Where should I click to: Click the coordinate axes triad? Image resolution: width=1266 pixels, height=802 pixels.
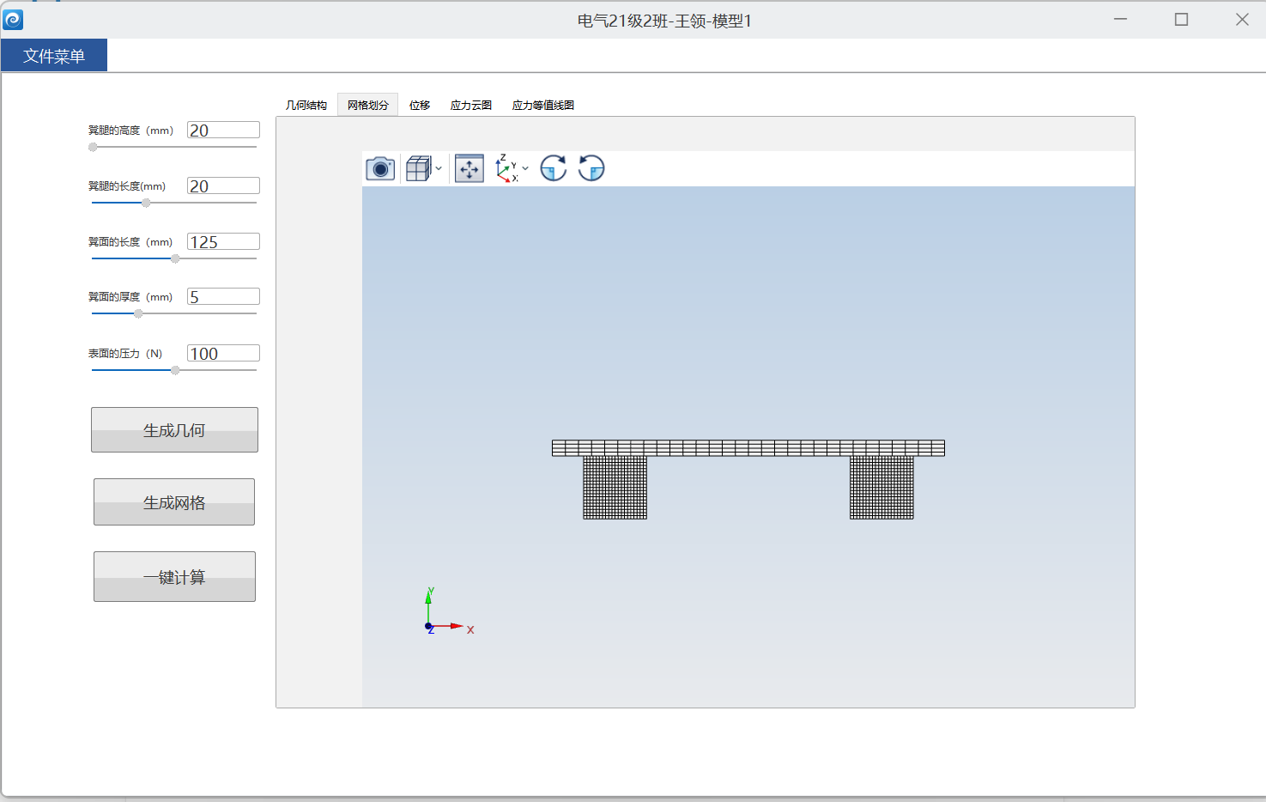tap(449, 612)
